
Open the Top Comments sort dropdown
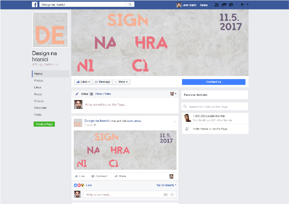point(166,185)
